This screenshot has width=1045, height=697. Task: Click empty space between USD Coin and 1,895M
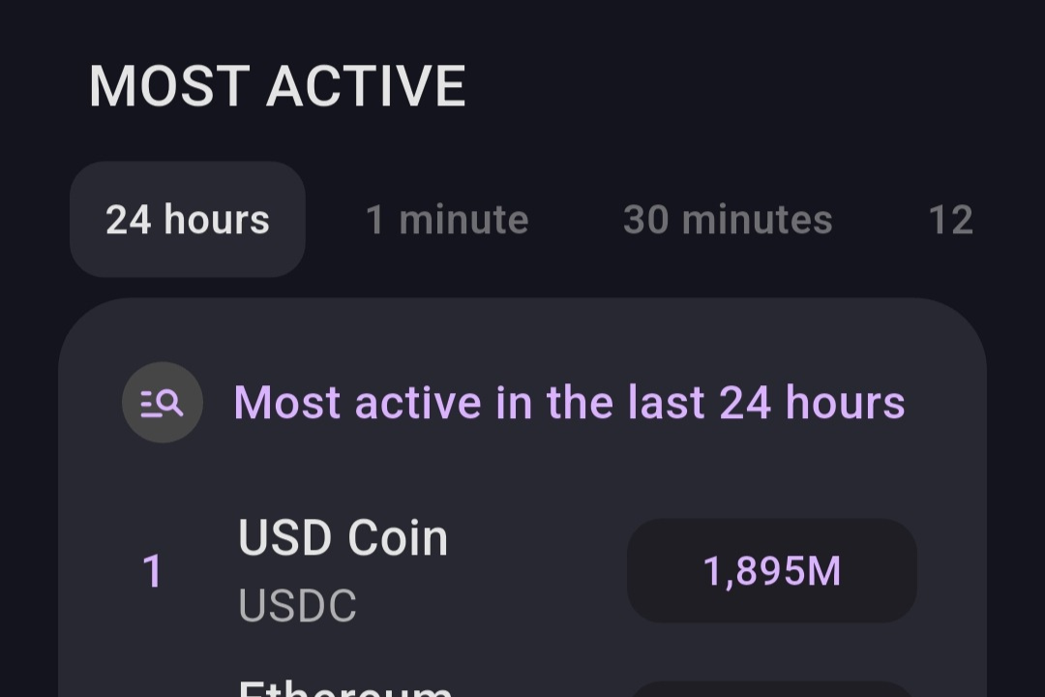point(537,572)
